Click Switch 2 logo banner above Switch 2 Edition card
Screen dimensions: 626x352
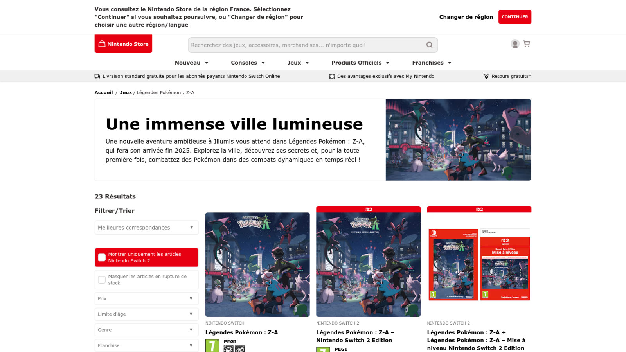[368, 209]
